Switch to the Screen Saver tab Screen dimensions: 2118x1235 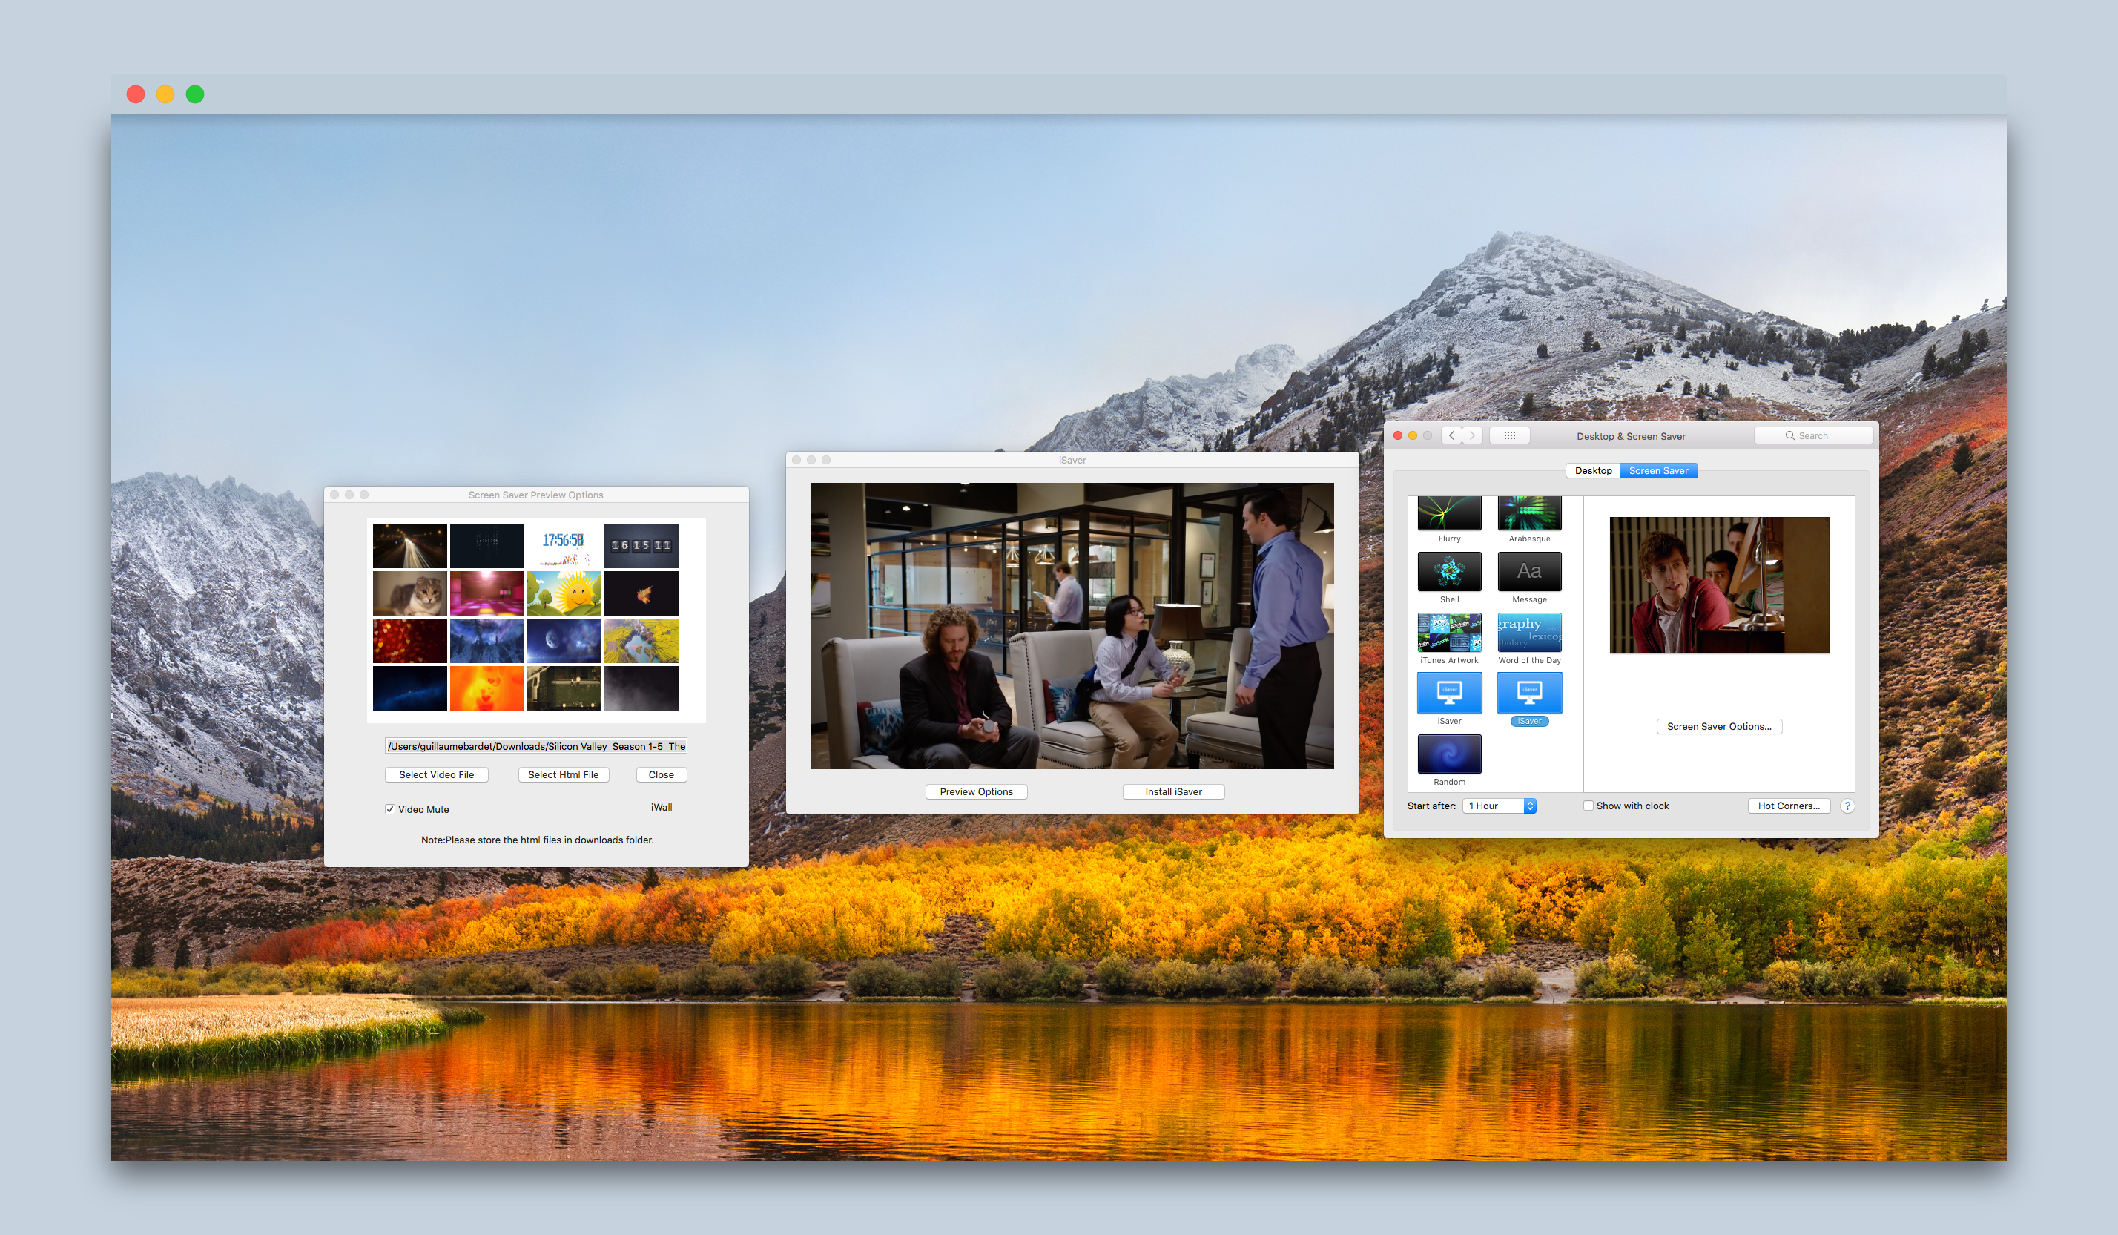pyautogui.click(x=1658, y=471)
